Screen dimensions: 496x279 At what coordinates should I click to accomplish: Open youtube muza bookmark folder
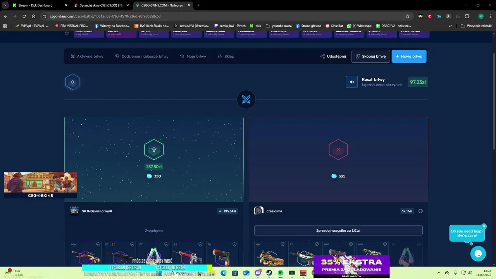pyautogui.click(x=279, y=26)
